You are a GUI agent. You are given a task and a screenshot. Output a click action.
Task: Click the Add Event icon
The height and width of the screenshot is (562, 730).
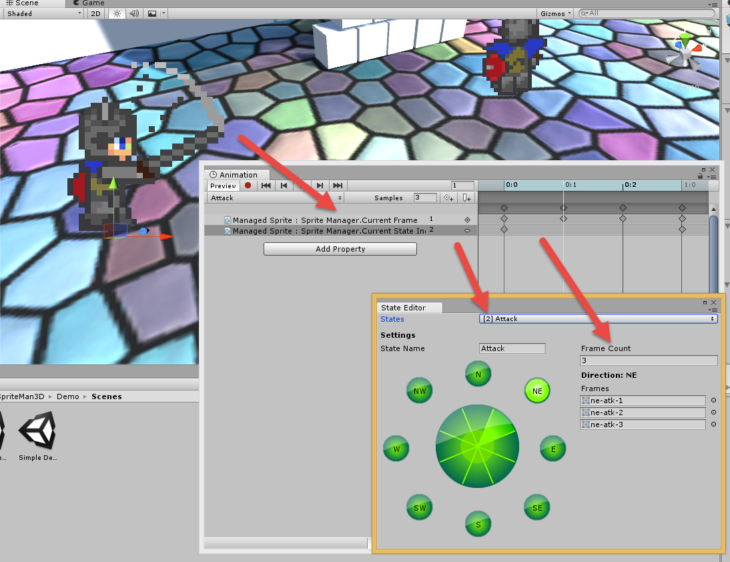click(467, 198)
